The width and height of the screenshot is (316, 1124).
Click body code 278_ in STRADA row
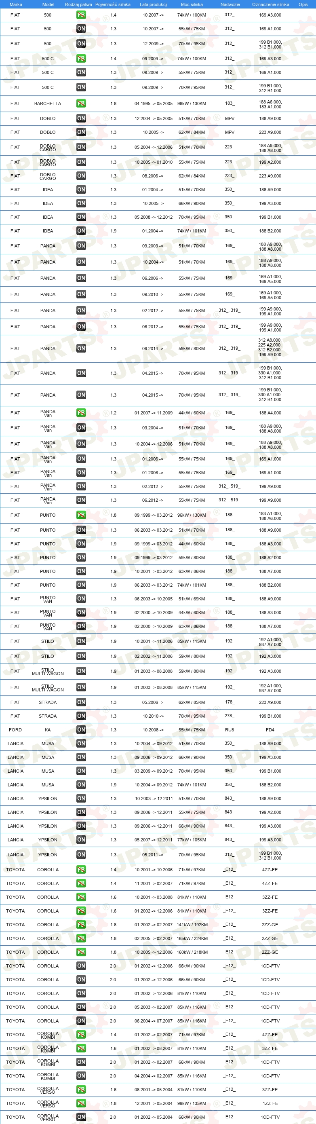pos(229,716)
